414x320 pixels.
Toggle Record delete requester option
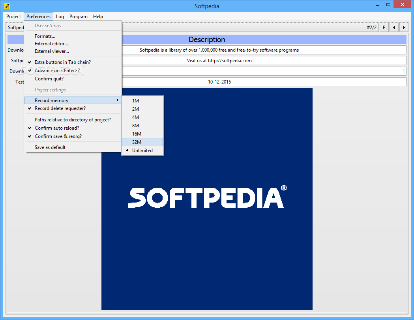coord(73,108)
